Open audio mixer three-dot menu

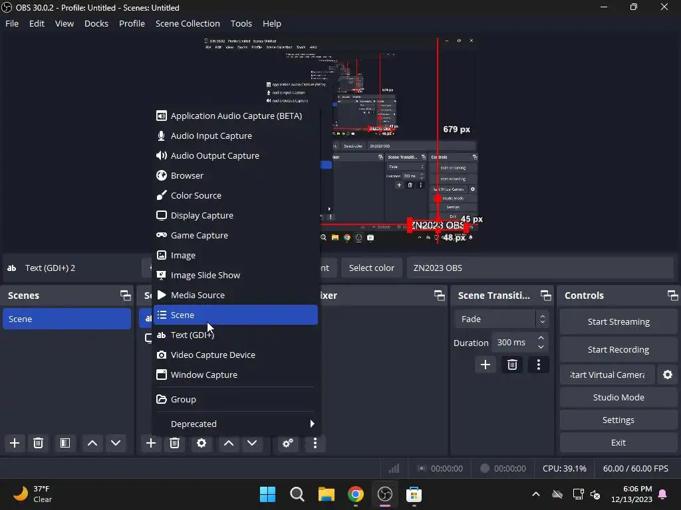pyautogui.click(x=315, y=443)
